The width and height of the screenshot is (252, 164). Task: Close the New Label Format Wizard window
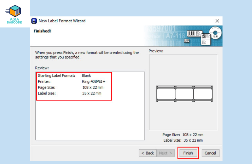(217, 21)
